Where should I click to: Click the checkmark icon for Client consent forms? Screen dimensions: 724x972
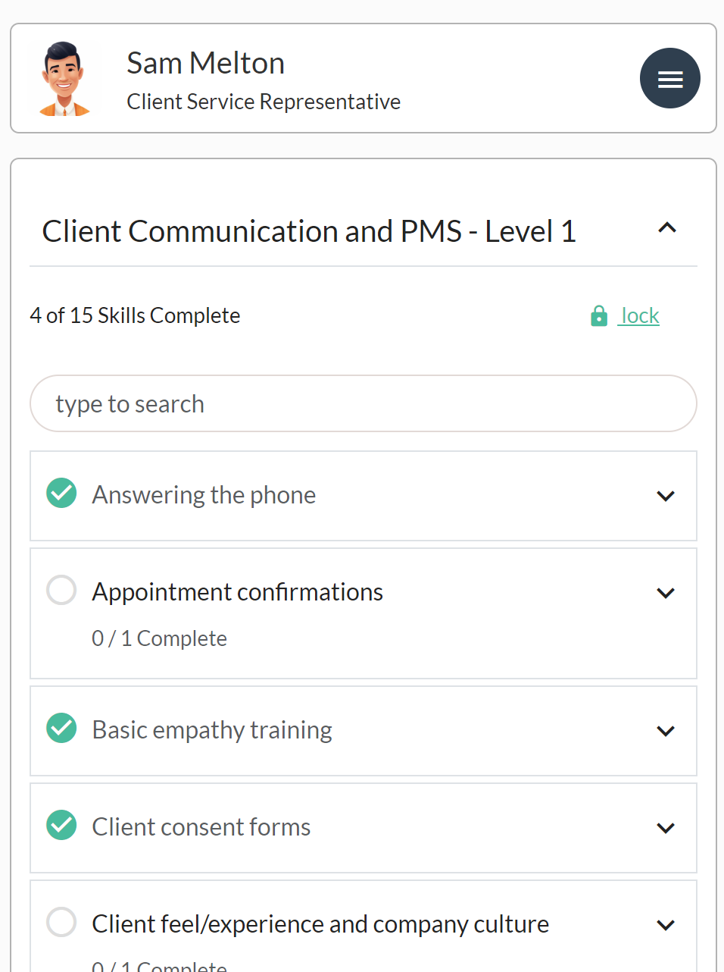61,825
